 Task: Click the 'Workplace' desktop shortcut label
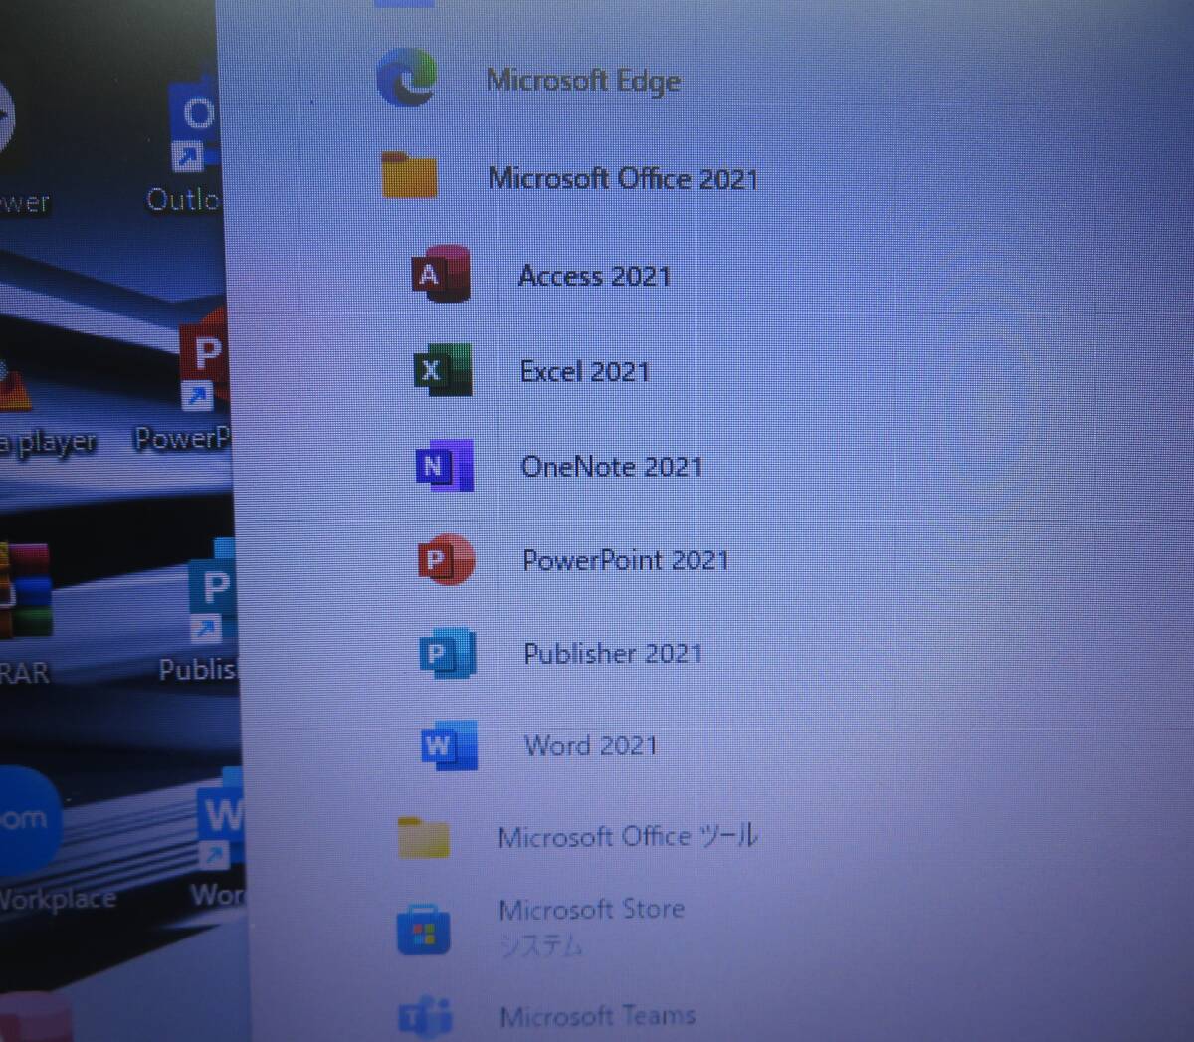point(58,899)
